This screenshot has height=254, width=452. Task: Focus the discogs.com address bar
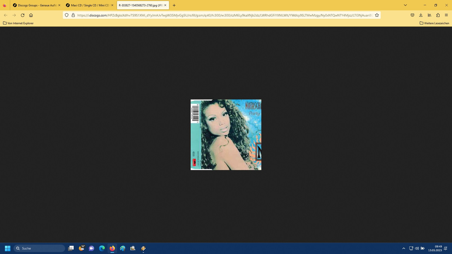pos(225,15)
